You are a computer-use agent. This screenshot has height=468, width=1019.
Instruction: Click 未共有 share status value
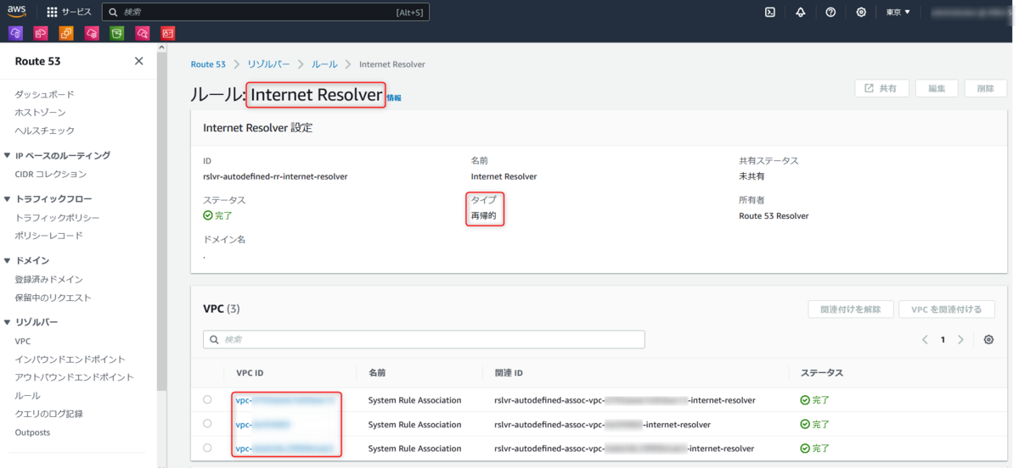[752, 176]
